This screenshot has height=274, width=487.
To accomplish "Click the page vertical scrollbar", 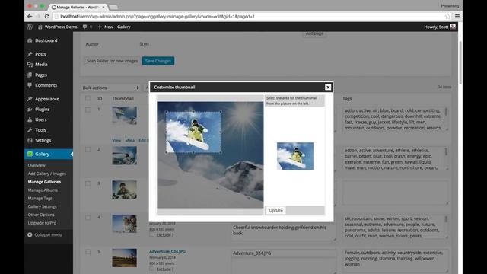I will pos(460,62).
